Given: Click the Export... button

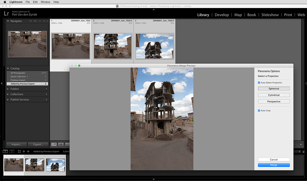Looking at the screenshot, I should [x=38, y=144].
